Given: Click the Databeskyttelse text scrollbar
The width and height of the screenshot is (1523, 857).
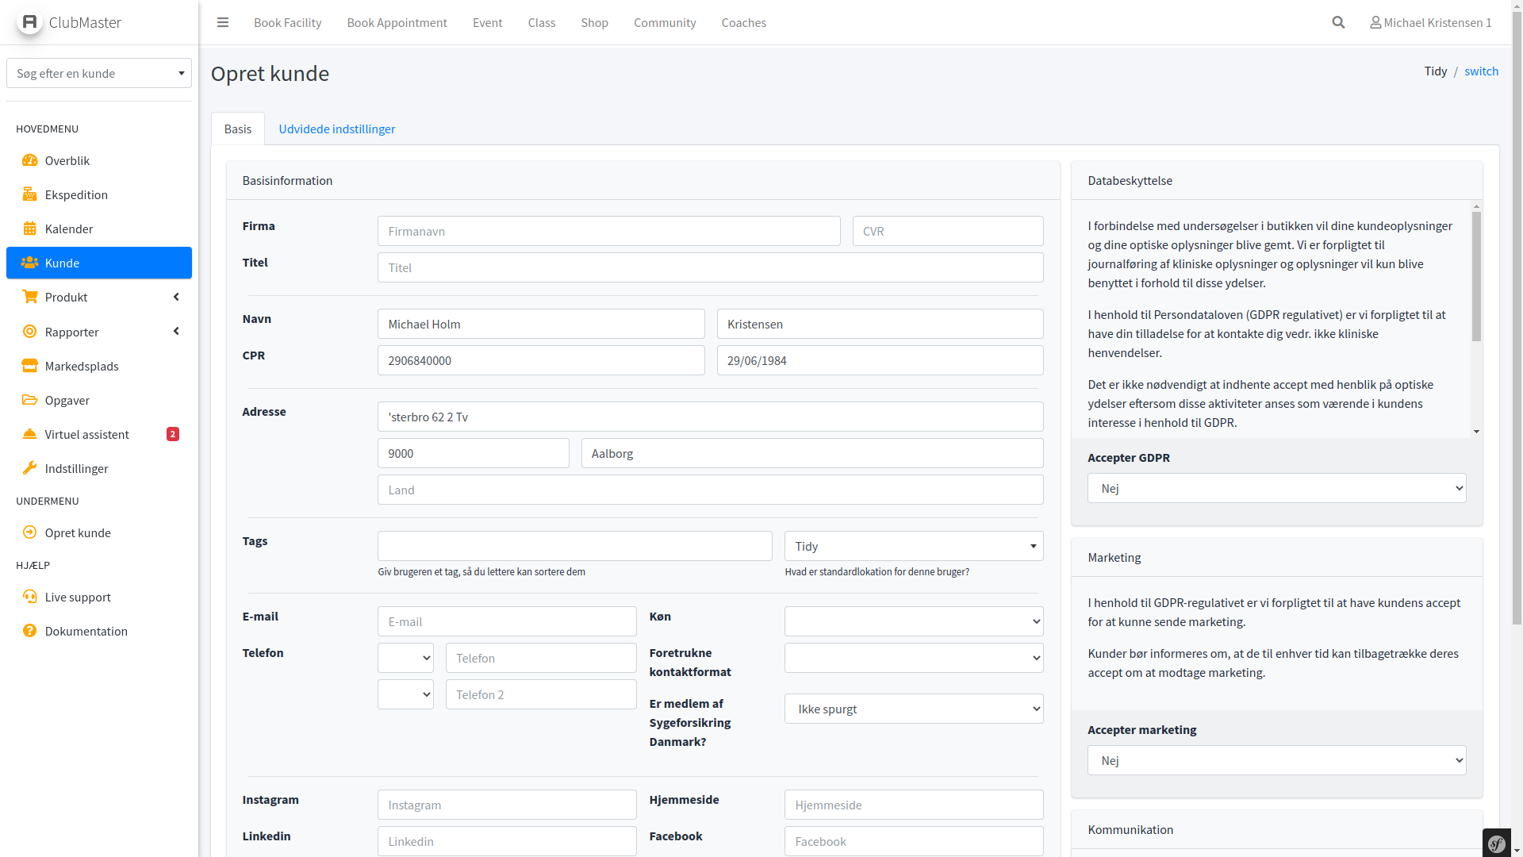Looking at the screenshot, I should click(1476, 278).
